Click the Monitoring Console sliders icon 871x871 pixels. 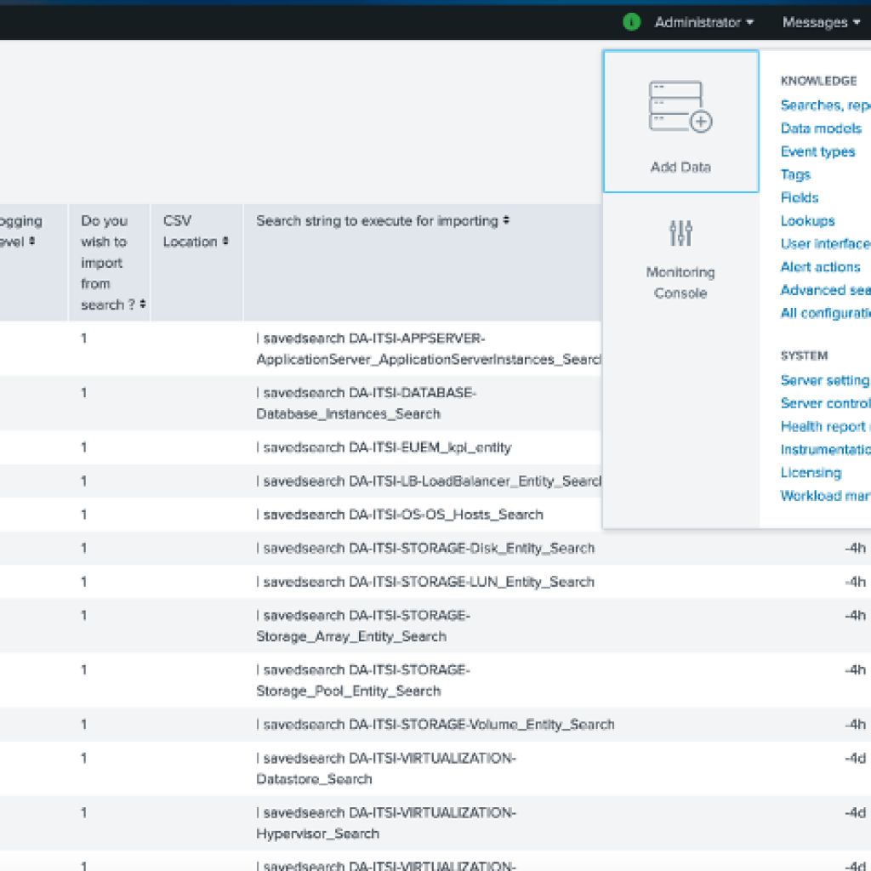680,233
